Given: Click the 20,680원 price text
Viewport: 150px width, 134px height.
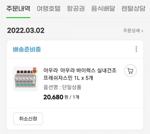Looking at the screenshot, I should [56, 97].
